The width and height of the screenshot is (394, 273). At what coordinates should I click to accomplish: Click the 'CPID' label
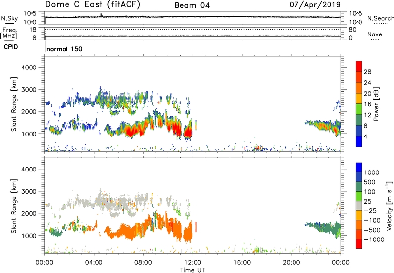click(11, 47)
